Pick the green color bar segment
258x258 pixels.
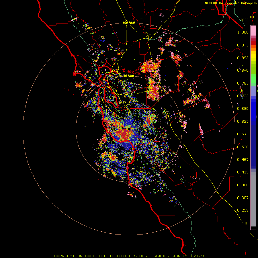[253, 78]
